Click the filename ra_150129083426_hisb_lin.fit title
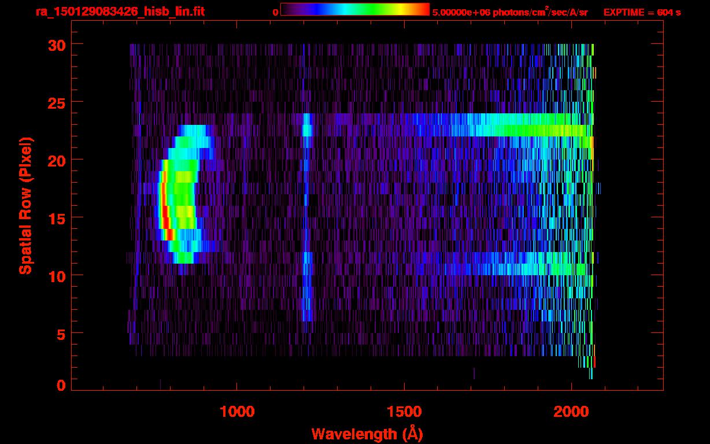Screen dimensions: 710x444 tap(120, 12)
